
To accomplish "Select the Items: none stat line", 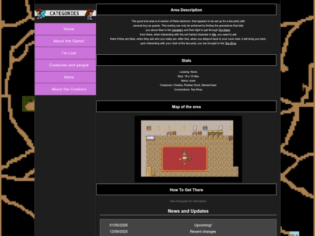I will [188, 80].
